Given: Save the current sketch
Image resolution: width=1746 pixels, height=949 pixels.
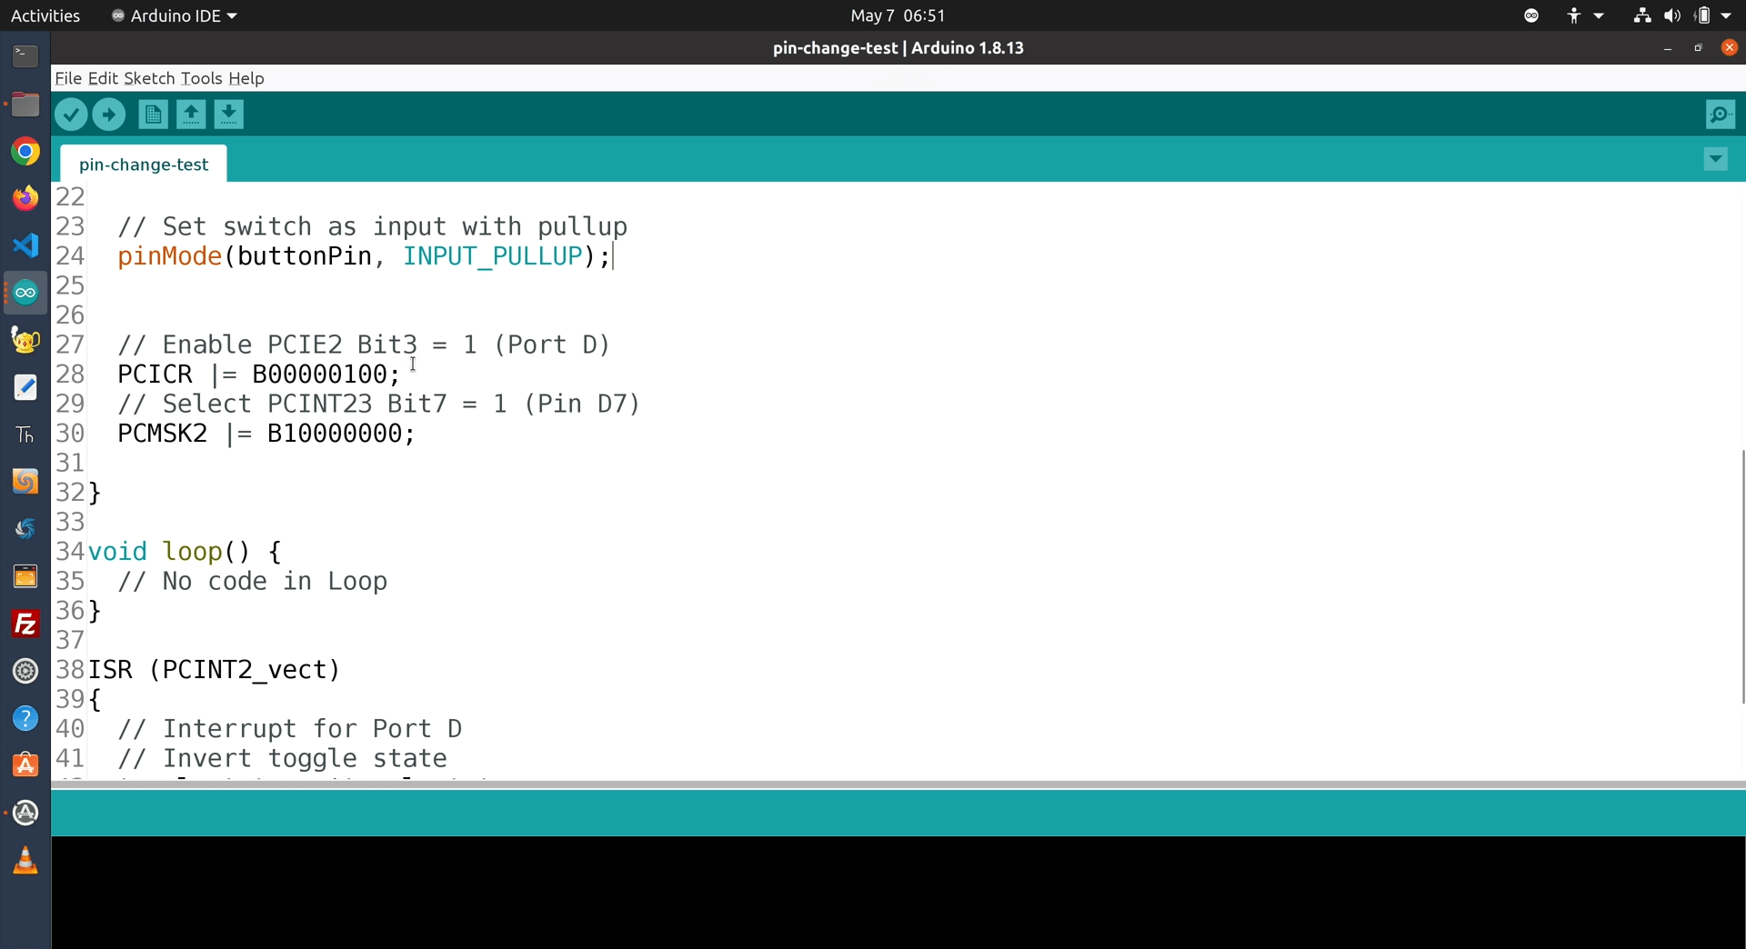Looking at the screenshot, I should [x=229, y=115].
